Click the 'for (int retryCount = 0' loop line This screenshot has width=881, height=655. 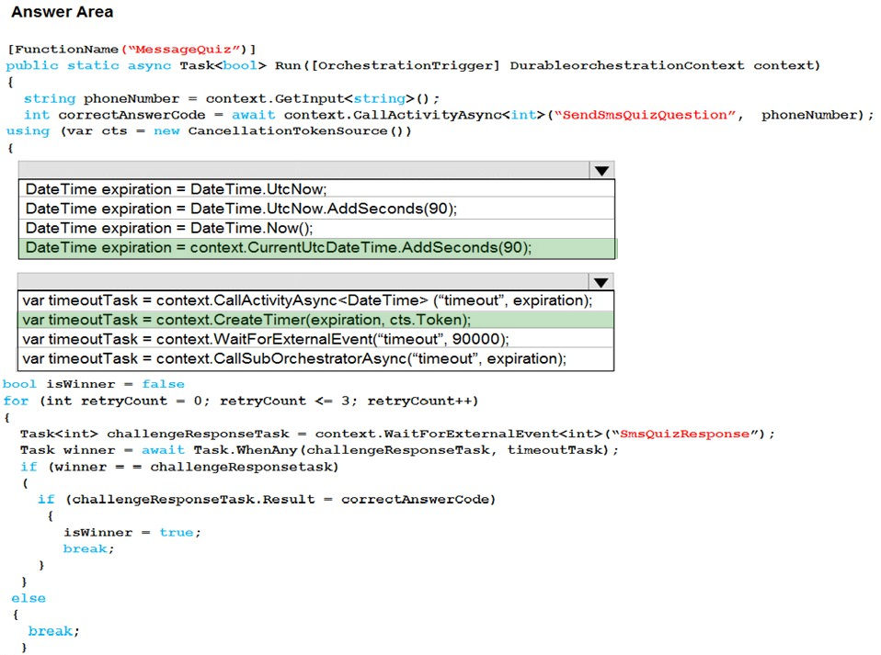[241, 401]
